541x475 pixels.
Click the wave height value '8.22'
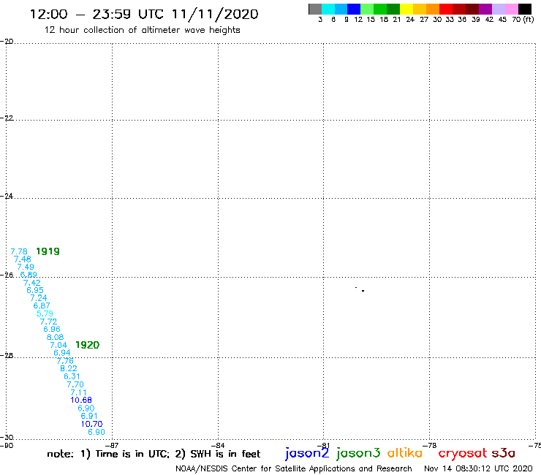pyautogui.click(x=69, y=368)
